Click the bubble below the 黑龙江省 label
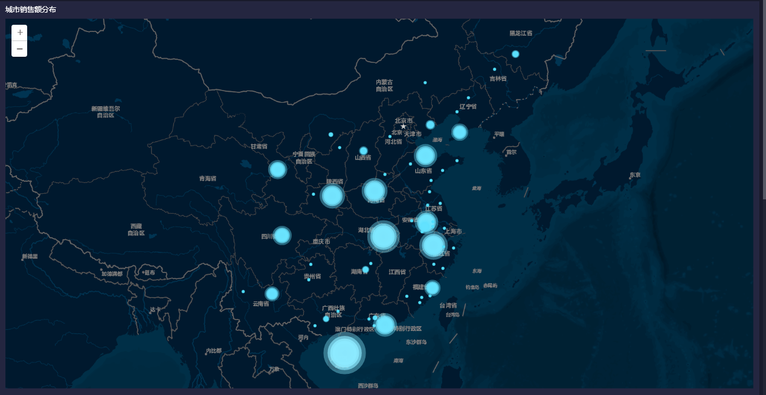This screenshot has width=766, height=395. point(515,54)
